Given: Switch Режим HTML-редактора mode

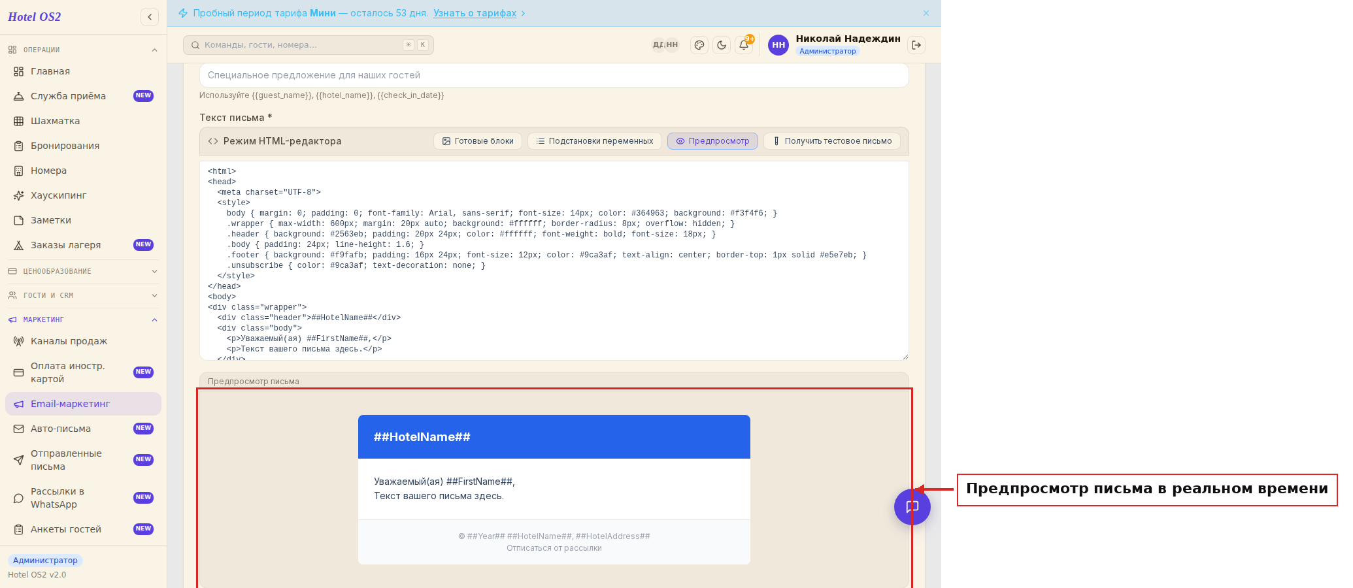Looking at the screenshot, I should click(275, 141).
